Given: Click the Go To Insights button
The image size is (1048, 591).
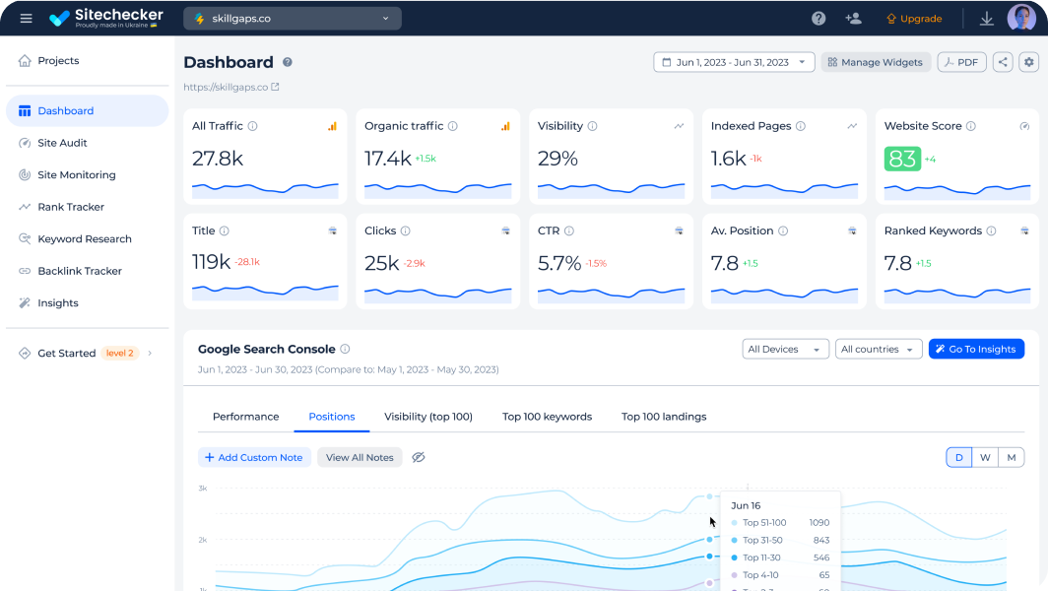Looking at the screenshot, I should click(x=976, y=349).
